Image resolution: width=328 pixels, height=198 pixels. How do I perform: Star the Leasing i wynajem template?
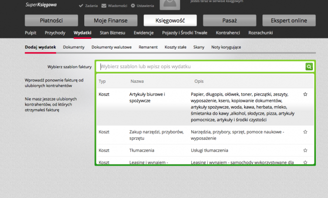305,162
